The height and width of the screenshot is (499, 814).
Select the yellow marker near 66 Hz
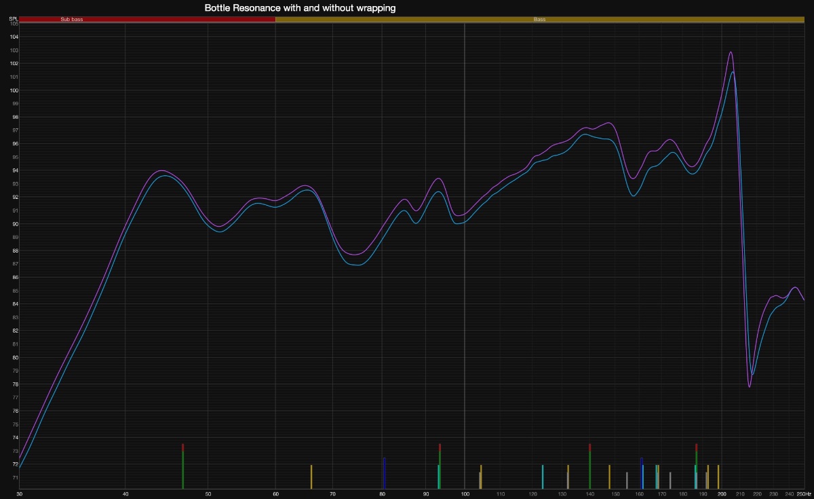tap(311, 477)
